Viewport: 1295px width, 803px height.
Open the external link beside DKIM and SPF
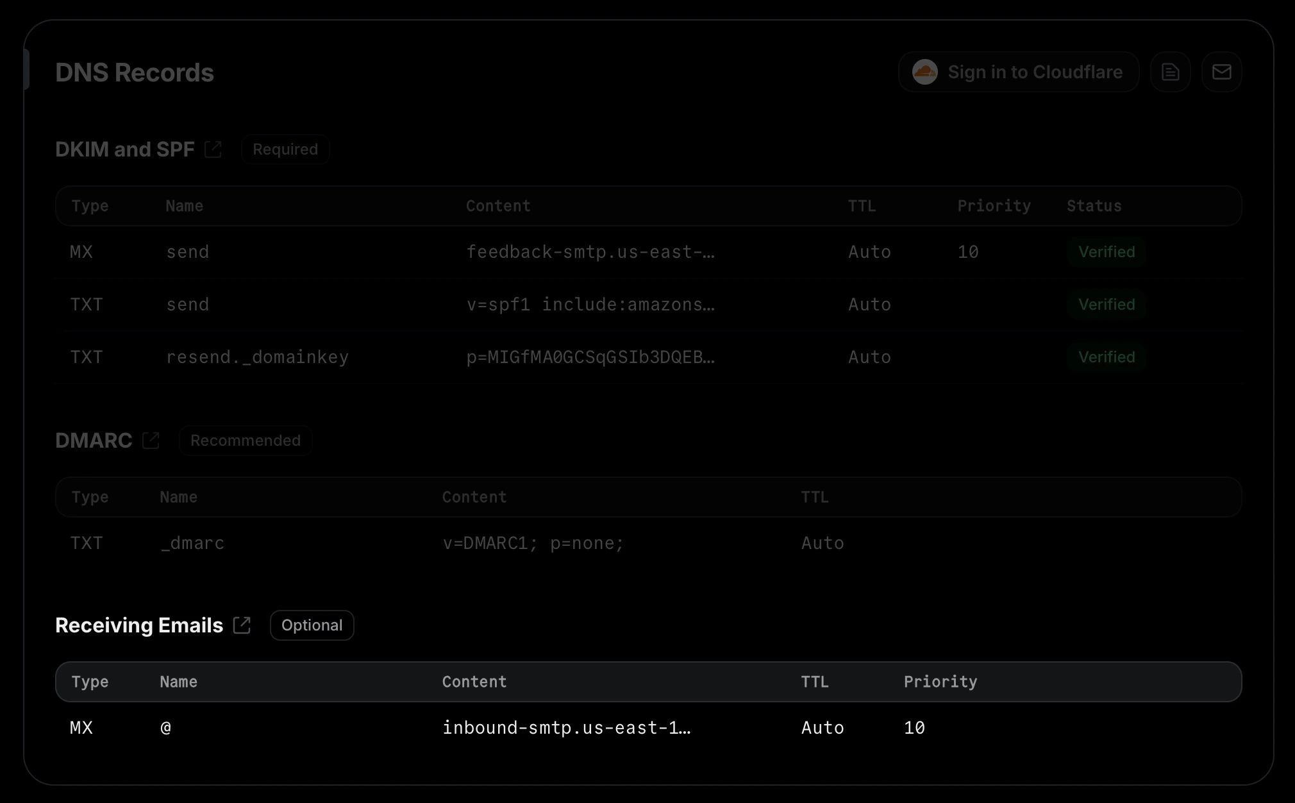[213, 149]
